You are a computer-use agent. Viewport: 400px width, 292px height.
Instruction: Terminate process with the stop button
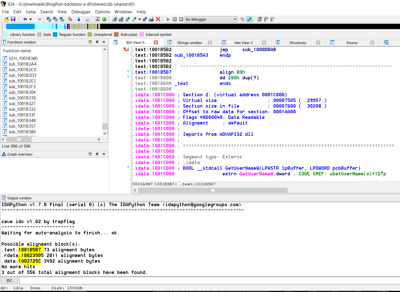tap(181, 19)
